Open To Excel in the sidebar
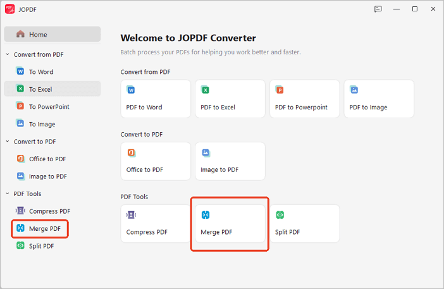This screenshot has height=289, width=444. click(52, 89)
